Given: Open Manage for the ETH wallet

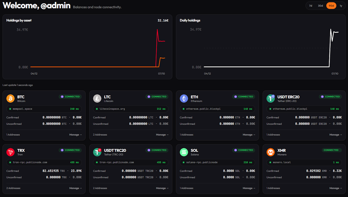Looking at the screenshot, I should click(x=249, y=135).
